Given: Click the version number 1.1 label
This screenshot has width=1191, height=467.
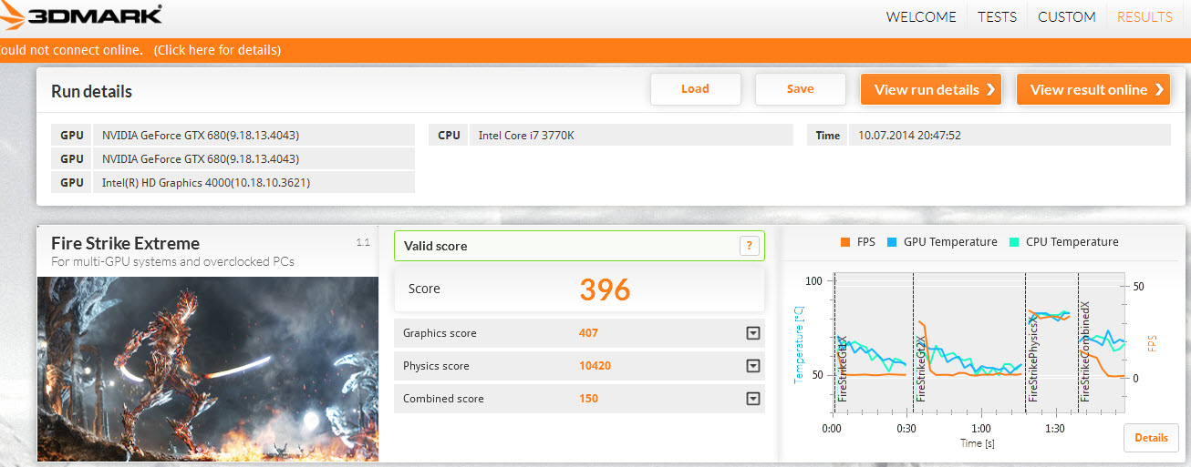Looking at the screenshot, I should 362,242.
